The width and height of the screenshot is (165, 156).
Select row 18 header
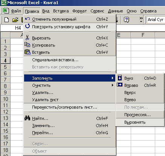(5, 150)
